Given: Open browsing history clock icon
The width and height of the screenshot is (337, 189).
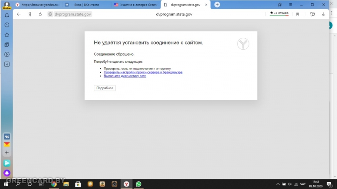Looking at the screenshot, I should click(7, 25).
